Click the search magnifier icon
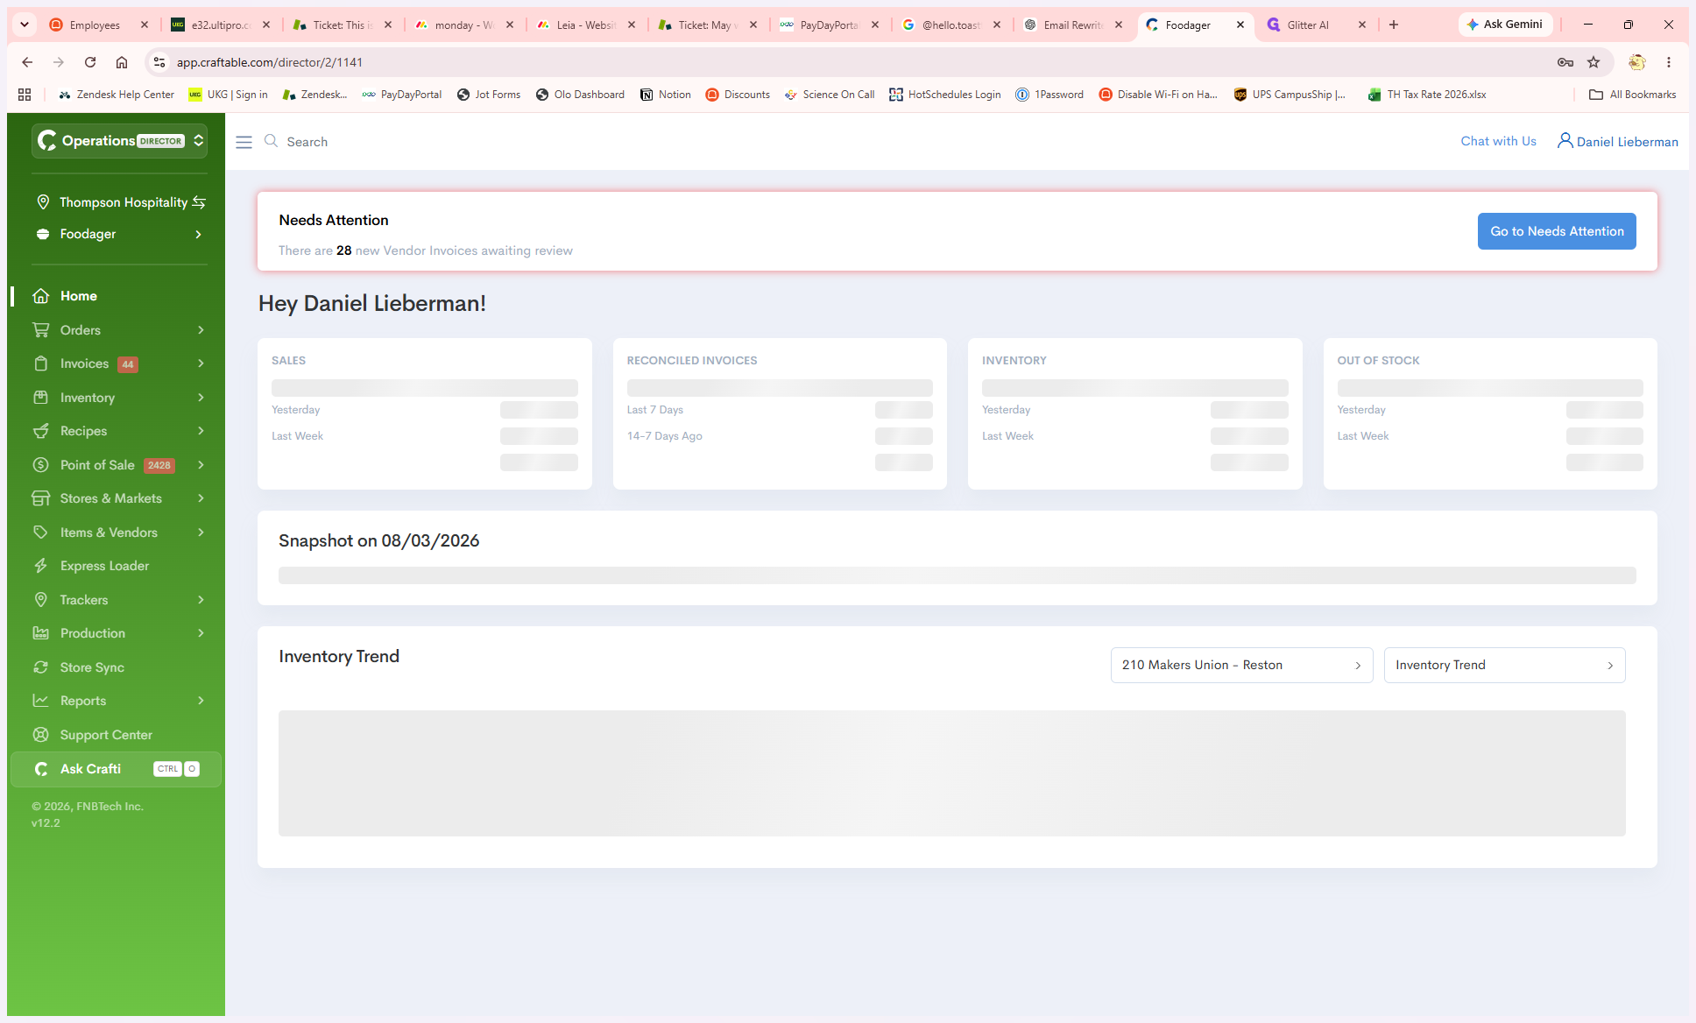 pyautogui.click(x=271, y=141)
